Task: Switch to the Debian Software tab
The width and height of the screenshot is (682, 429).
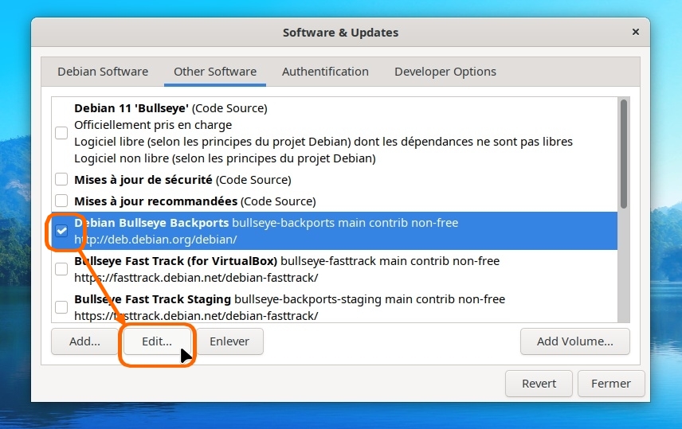Action: coord(103,72)
